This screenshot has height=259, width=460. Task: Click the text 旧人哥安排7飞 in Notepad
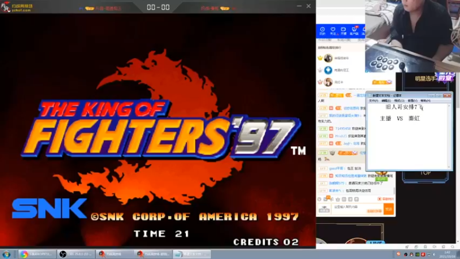[404, 107]
